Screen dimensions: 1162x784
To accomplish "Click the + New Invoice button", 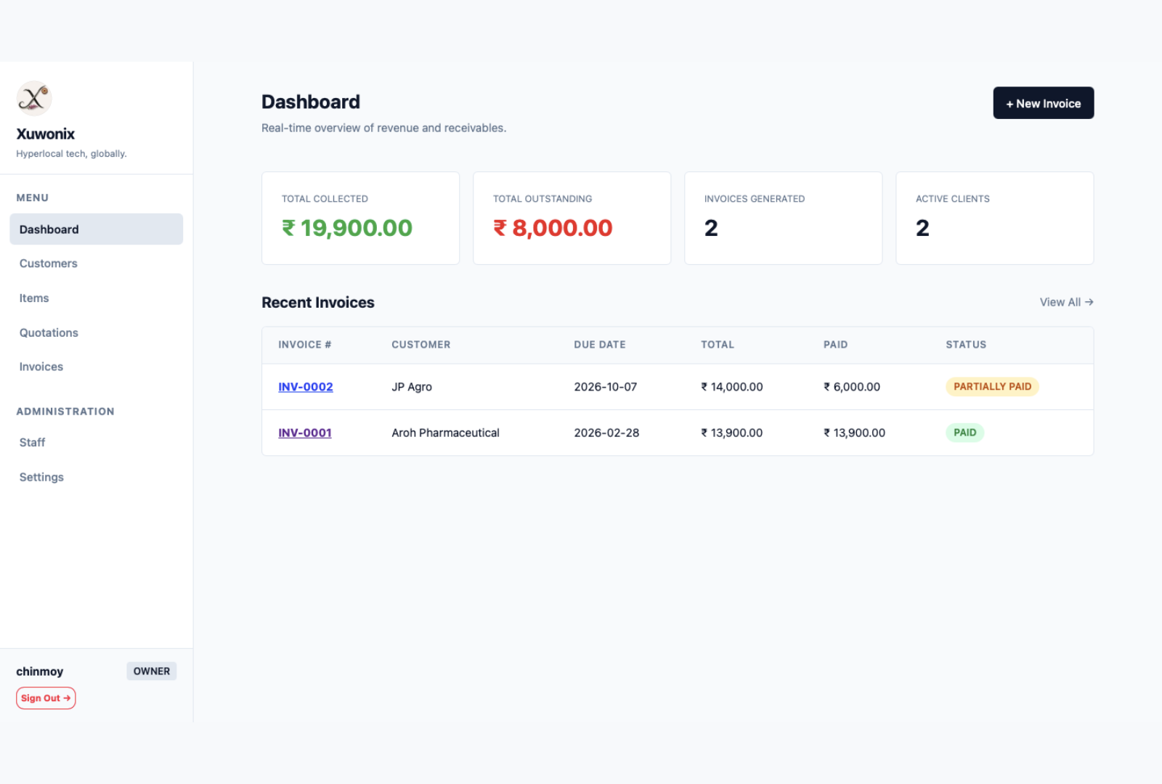I will (1043, 103).
